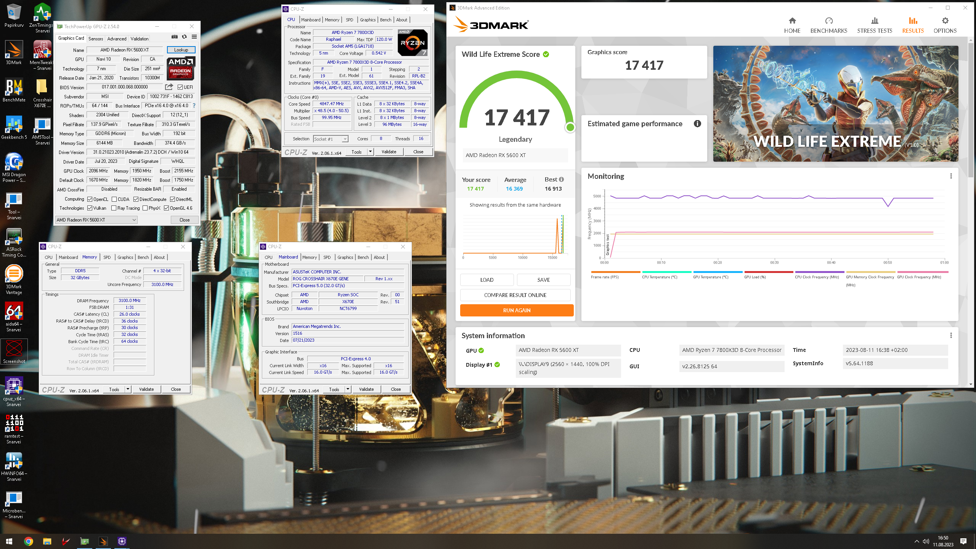Toggle the Vulkan checkbox in GPU-Z

click(90, 208)
